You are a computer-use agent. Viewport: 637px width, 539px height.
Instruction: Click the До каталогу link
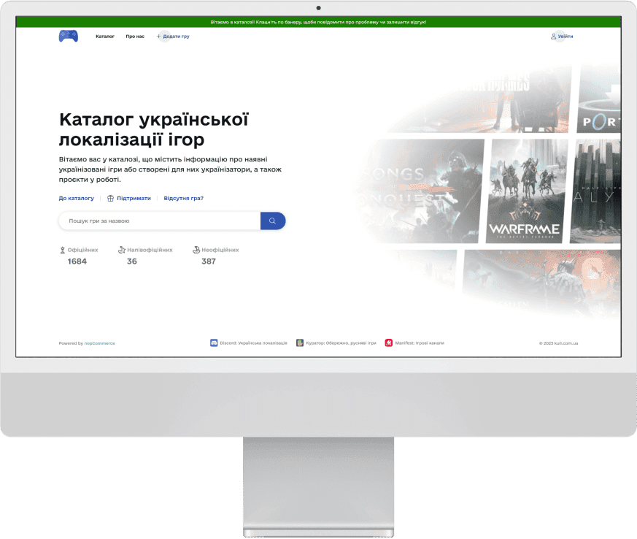coord(75,198)
